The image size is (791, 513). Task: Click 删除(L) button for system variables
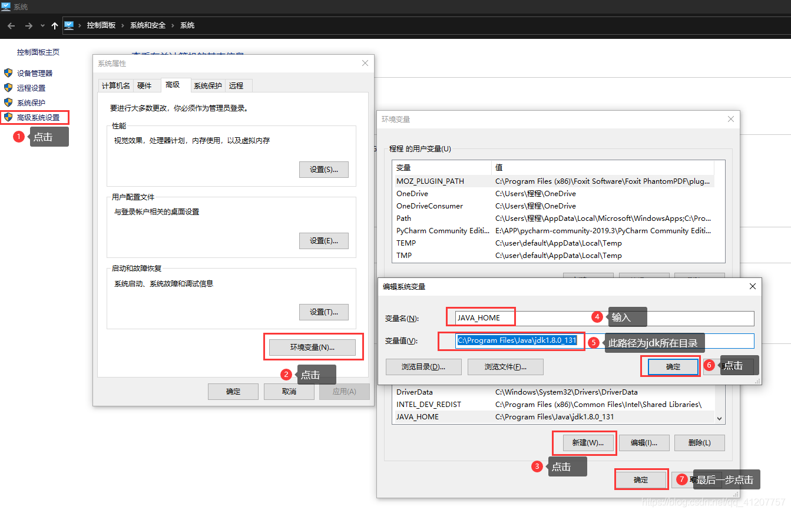[x=700, y=443]
